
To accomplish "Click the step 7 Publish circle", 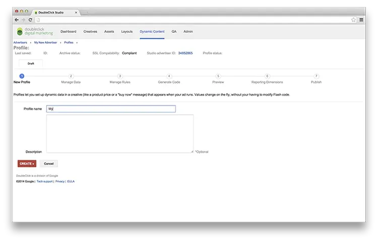I will pyautogui.click(x=316, y=76).
